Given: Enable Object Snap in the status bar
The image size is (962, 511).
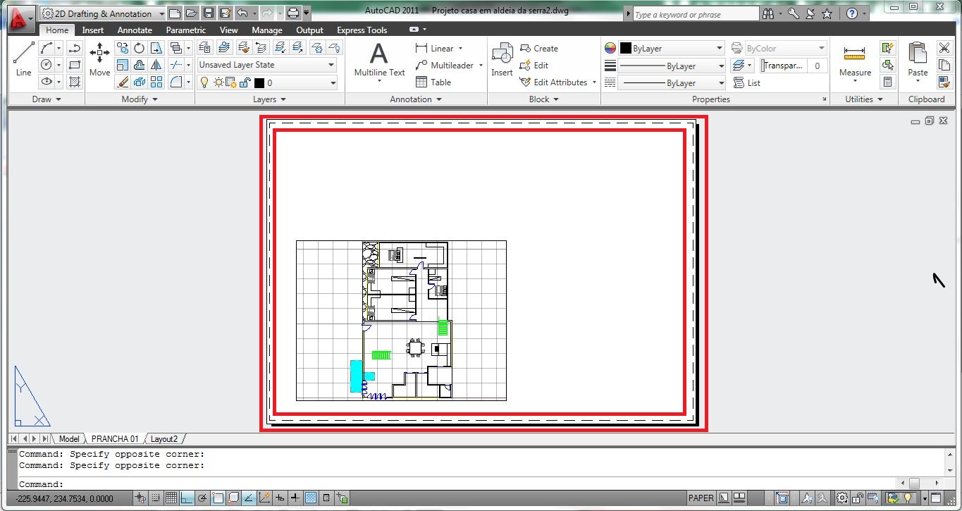Looking at the screenshot, I should click(218, 498).
